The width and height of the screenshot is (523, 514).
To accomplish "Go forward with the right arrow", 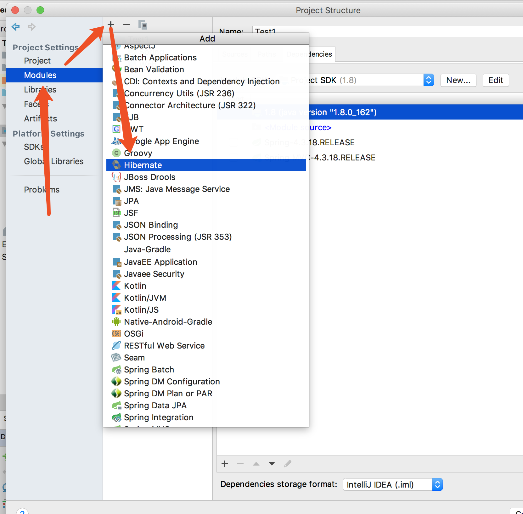I will (x=31, y=27).
